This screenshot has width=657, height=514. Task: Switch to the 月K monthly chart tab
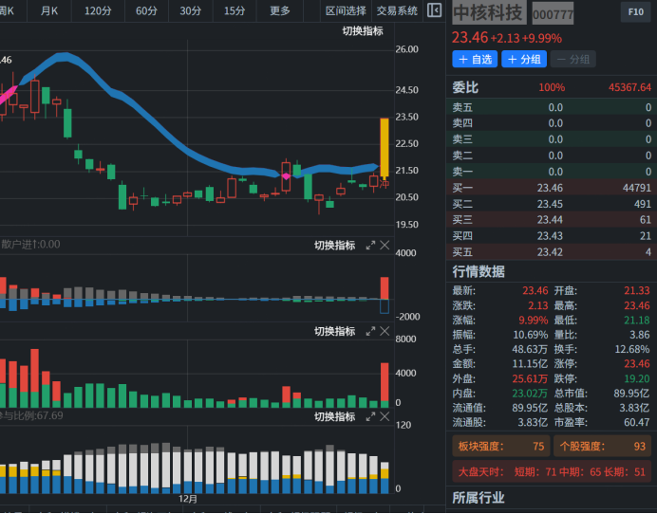click(49, 10)
